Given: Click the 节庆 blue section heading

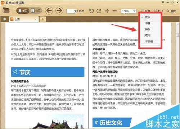Looking at the screenshot, I should [48, 72].
